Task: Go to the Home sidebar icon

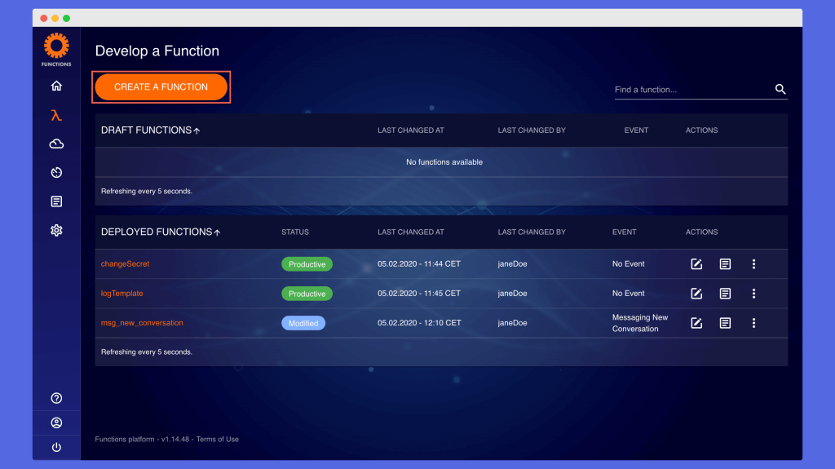Action: coord(56,86)
